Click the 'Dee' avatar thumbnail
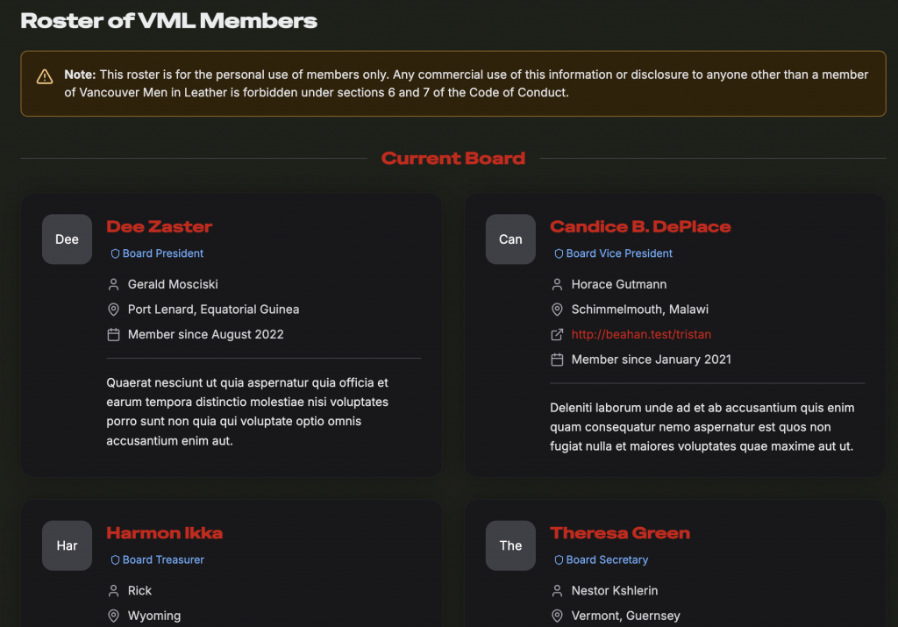 [x=68, y=239]
